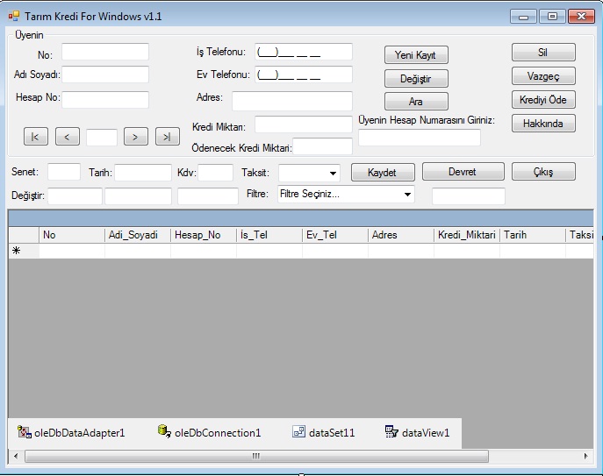Select the new row marker in grid
The image size is (603, 476).
[17, 251]
